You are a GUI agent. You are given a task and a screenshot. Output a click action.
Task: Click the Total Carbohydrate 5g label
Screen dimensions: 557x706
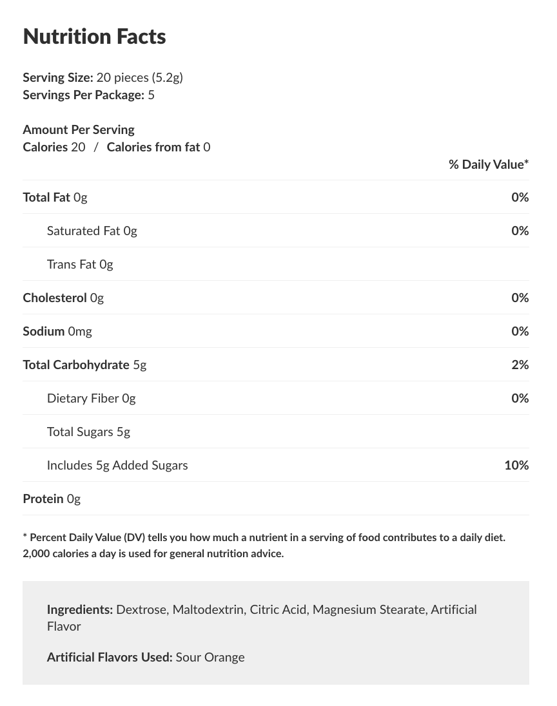(84, 365)
